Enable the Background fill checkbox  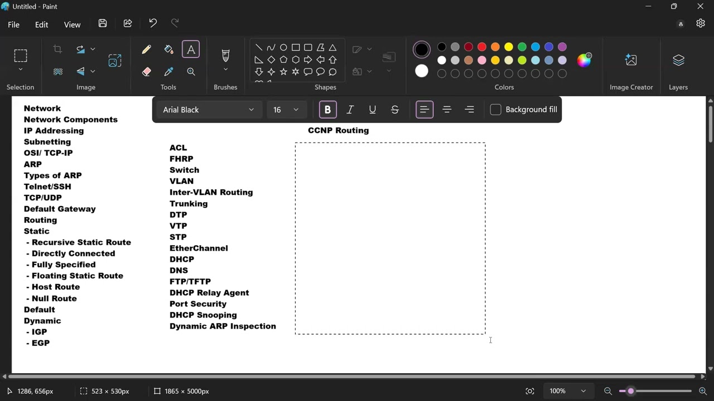496,110
